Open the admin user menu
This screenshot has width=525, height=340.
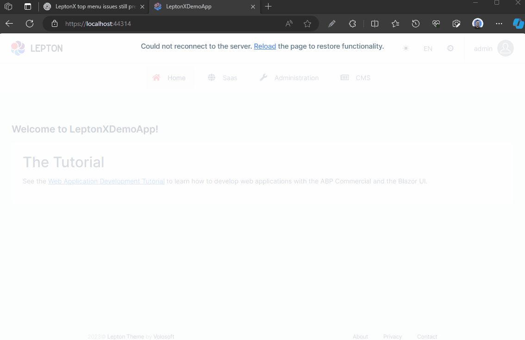pos(493,48)
